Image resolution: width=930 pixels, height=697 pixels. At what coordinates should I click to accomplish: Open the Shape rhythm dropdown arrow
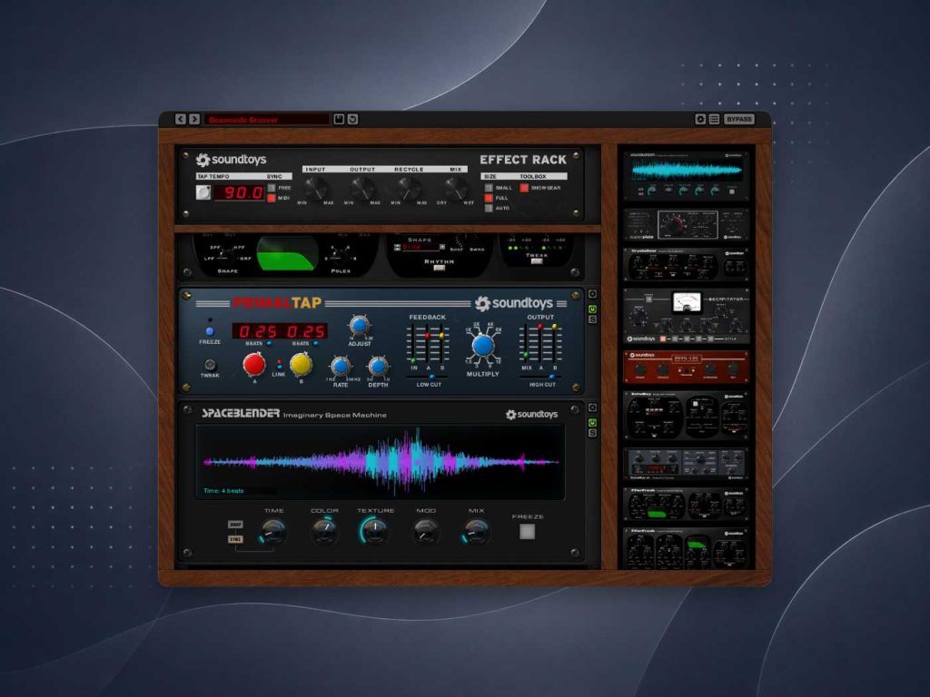(442, 247)
